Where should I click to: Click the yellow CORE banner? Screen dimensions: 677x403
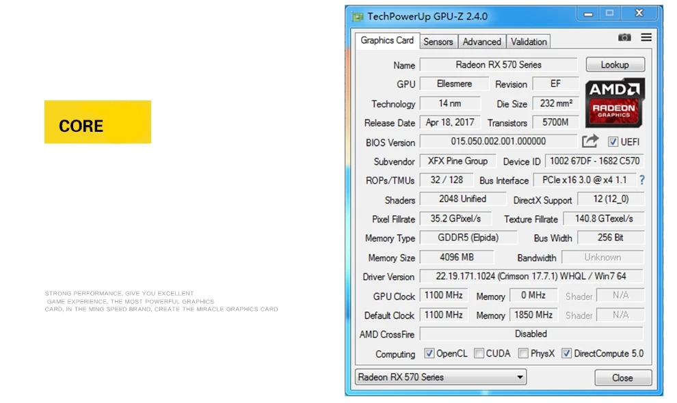(x=98, y=122)
